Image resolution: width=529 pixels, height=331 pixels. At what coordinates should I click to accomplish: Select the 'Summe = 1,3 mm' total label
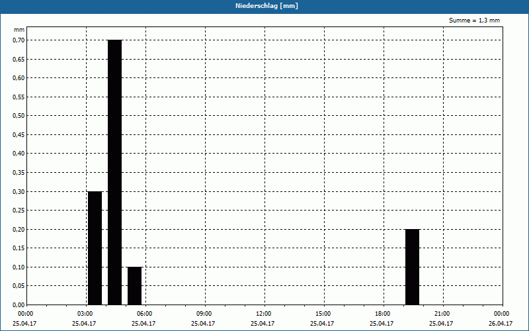[474, 21]
